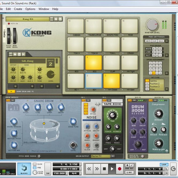
Task: Click the reset icon at Compressor corner
Action: click(167, 151)
